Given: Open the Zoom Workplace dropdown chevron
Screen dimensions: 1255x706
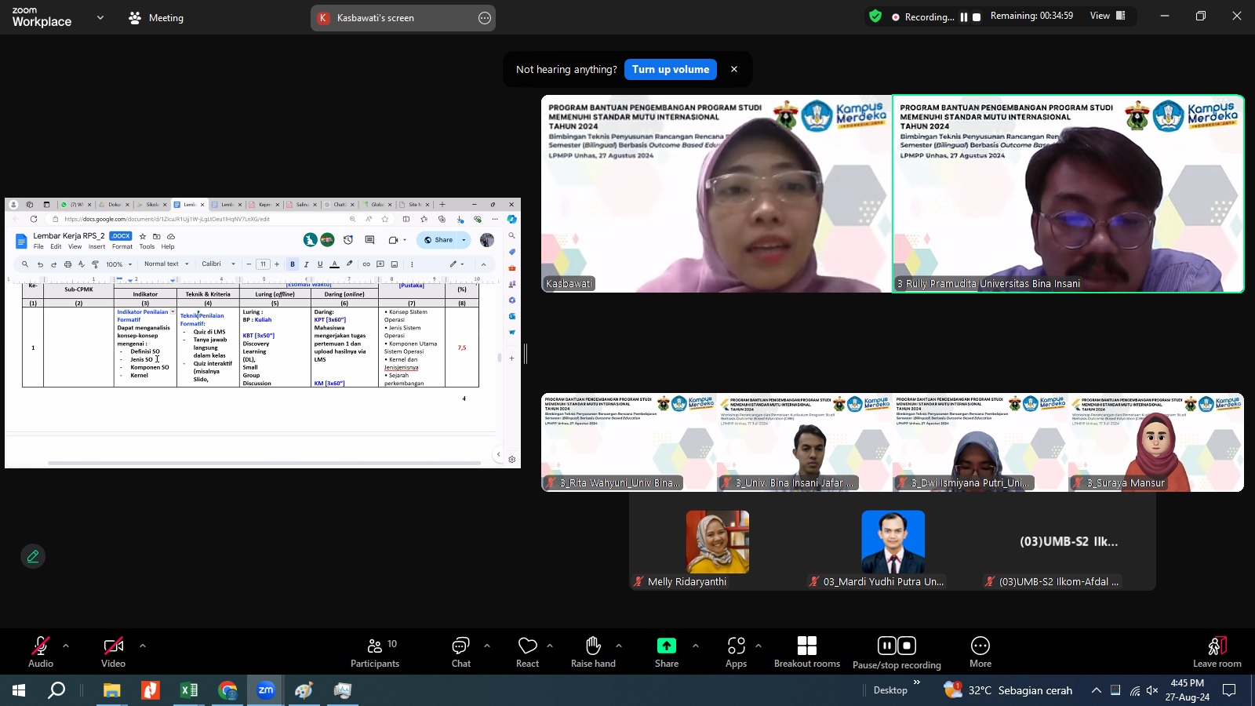Looking at the screenshot, I should [x=100, y=17].
